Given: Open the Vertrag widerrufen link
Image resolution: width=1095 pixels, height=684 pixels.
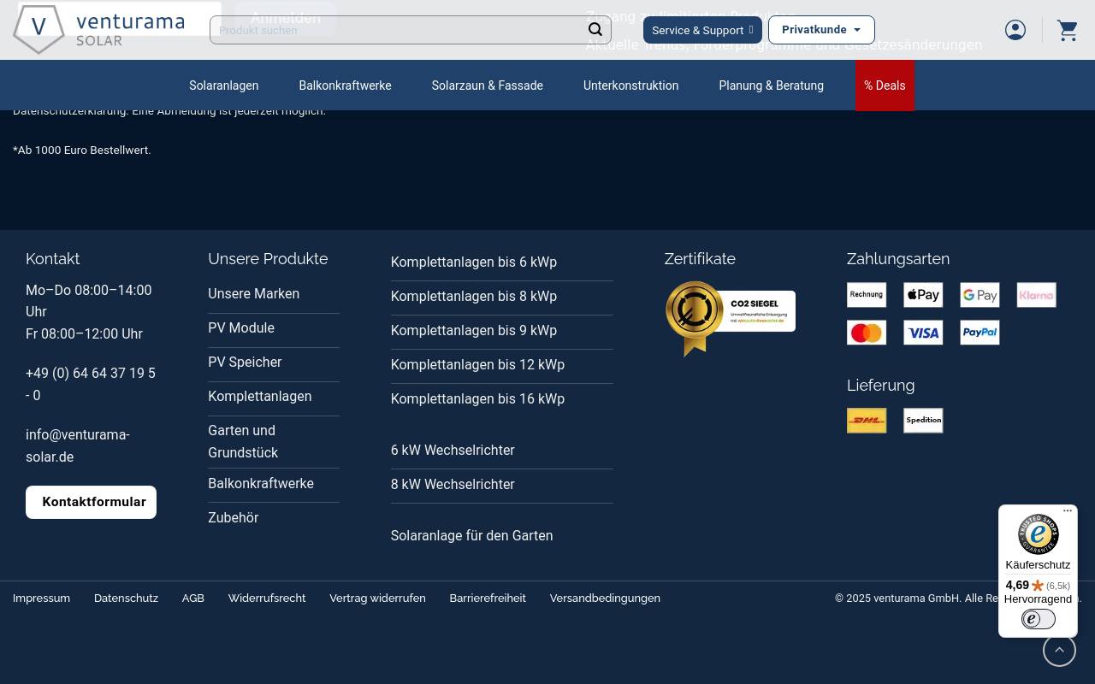Looking at the screenshot, I should tap(377, 598).
